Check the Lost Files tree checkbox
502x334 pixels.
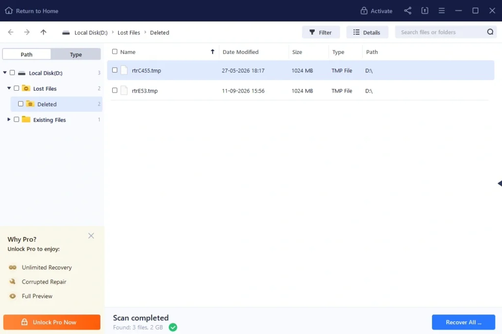pos(16,88)
